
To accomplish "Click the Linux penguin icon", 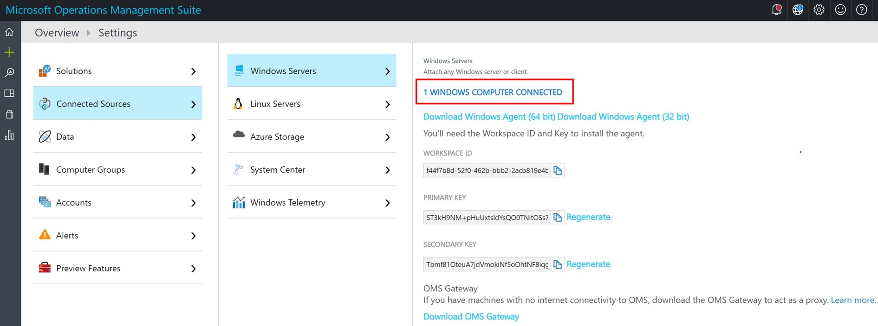I will pos(238,104).
